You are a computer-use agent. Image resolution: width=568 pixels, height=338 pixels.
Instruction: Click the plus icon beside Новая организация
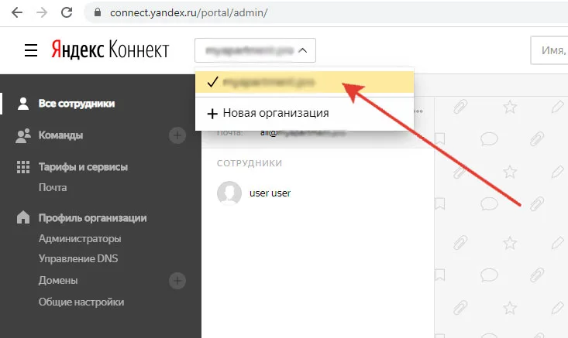coord(212,114)
